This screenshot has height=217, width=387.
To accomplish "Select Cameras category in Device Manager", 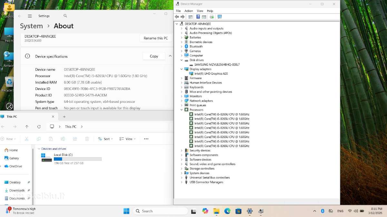I will [195, 51].
